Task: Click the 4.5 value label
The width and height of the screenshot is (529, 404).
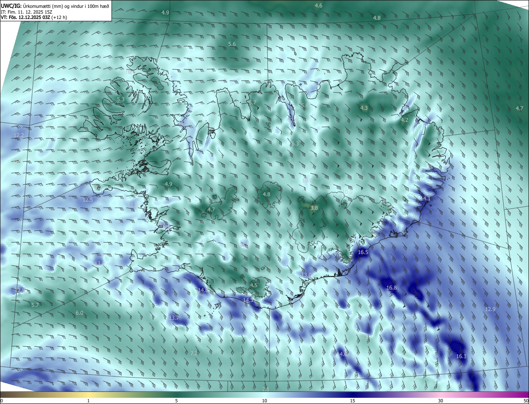Action: (x=254, y=285)
